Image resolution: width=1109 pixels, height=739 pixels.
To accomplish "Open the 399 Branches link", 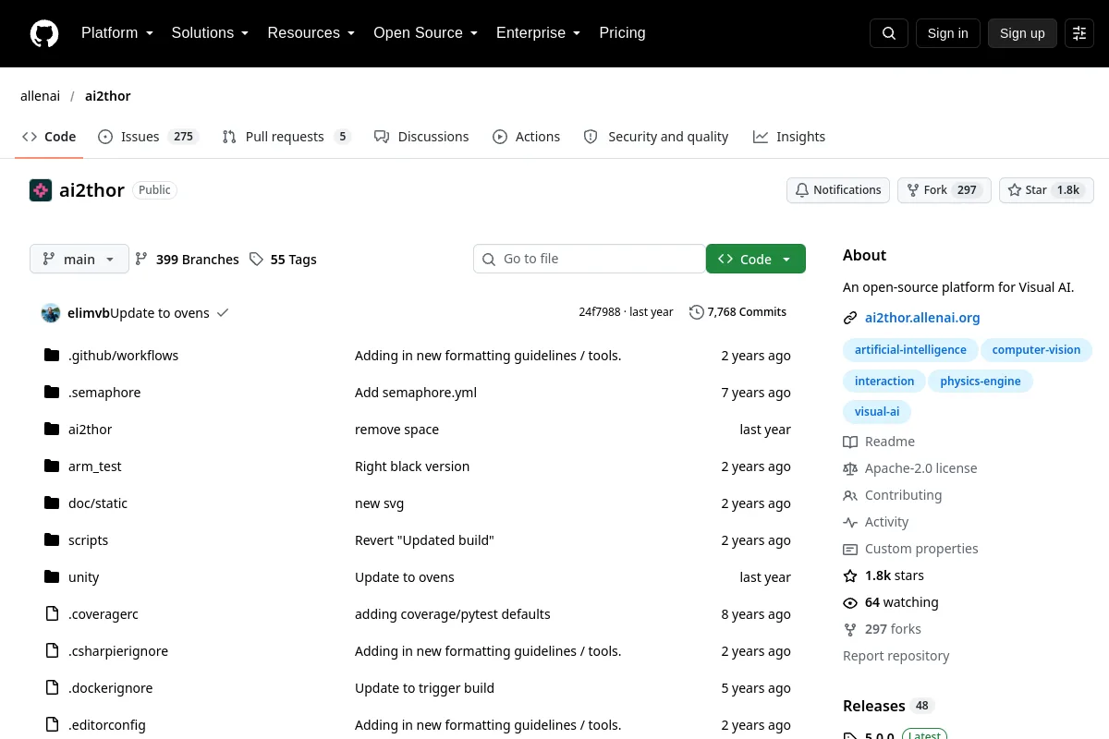I will coord(187,260).
